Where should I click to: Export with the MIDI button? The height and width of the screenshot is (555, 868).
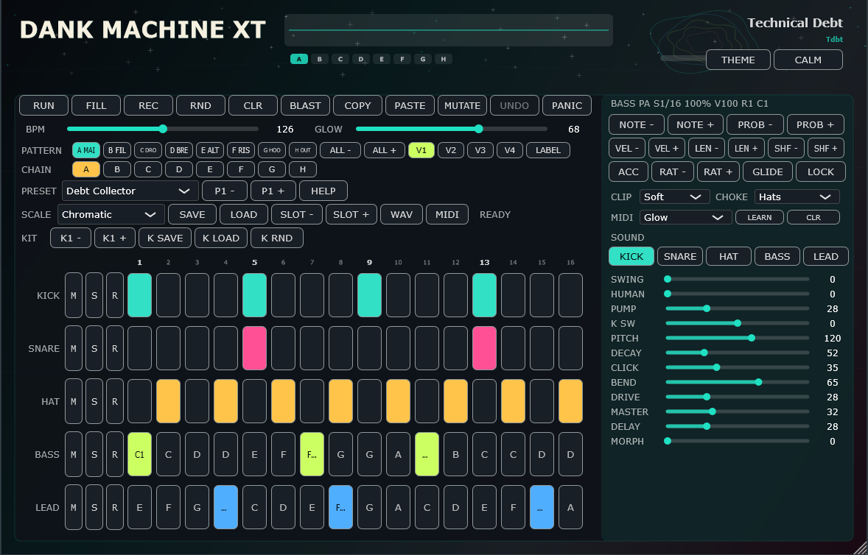(447, 214)
